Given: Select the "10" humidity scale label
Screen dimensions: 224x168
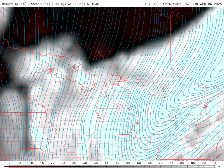Looking at the screenshot, I should (x=31, y=163).
